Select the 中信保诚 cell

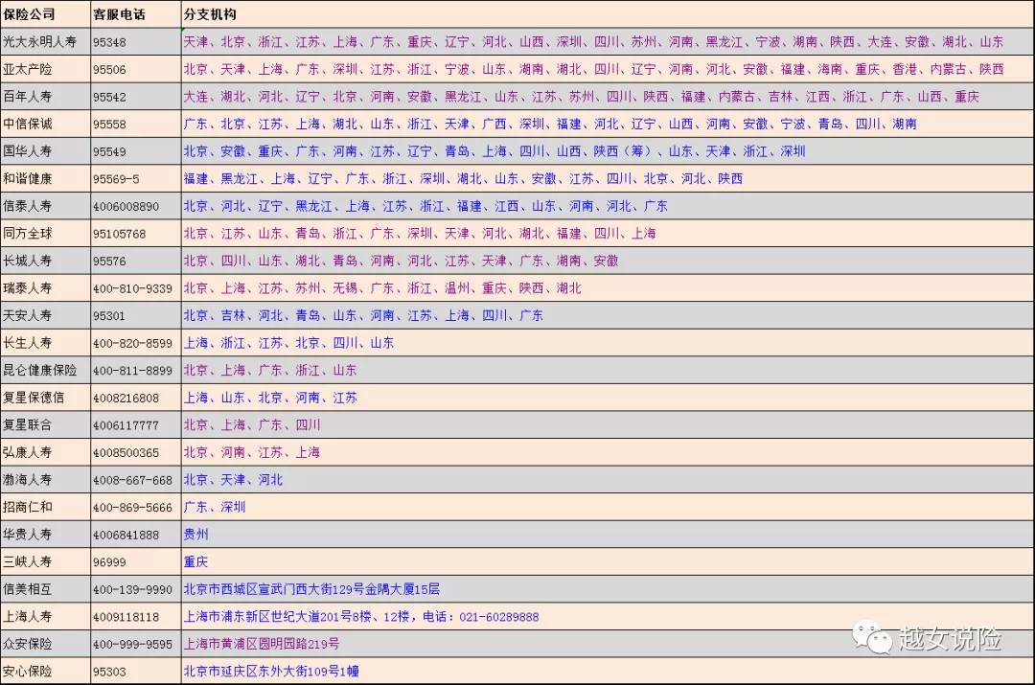tap(45, 124)
